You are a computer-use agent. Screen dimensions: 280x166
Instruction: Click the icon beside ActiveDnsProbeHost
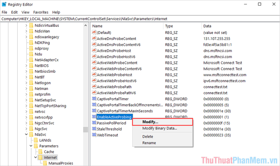coord(94,50)
